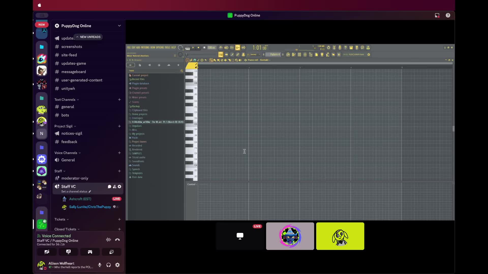Open noise suppression waveform icon
Viewport: 488px width, 274px height.
point(109,239)
